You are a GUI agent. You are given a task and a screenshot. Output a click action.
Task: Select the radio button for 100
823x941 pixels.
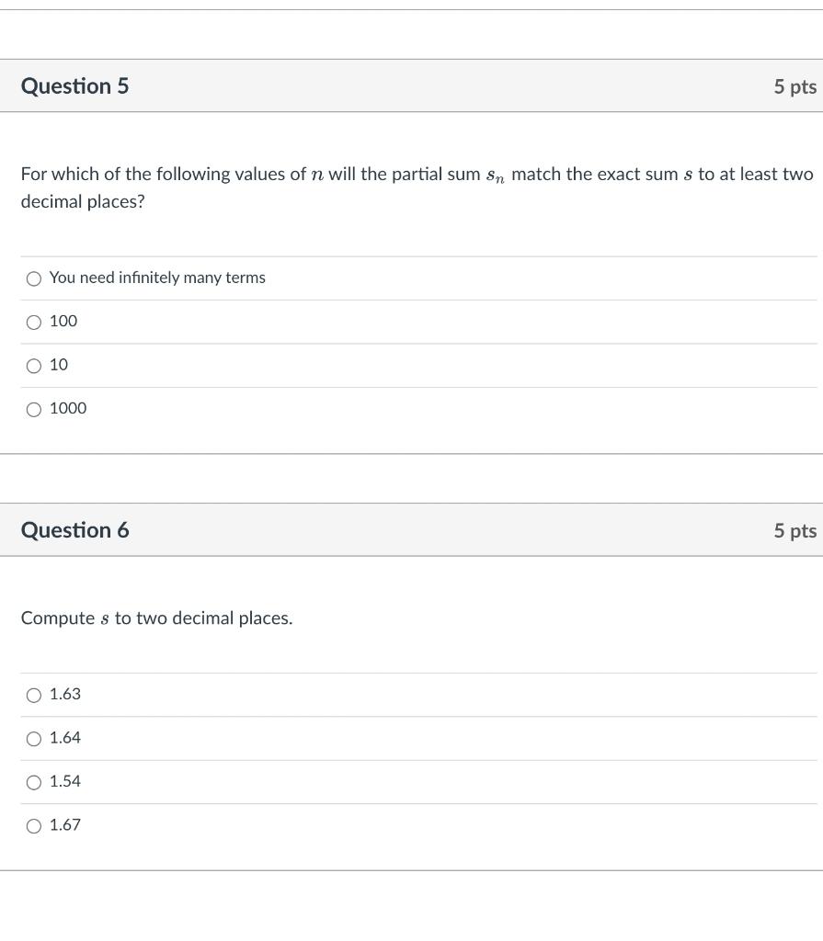tap(34, 322)
